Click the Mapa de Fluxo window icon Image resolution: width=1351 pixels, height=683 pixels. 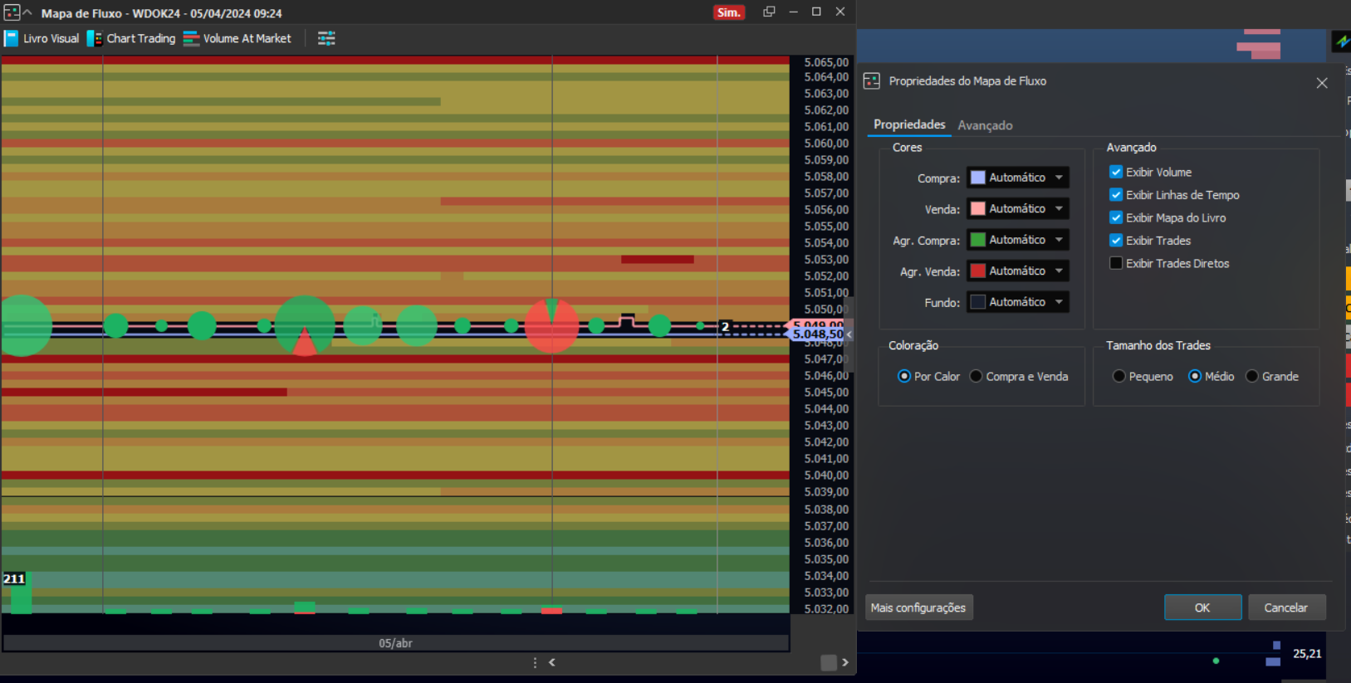point(12,12)
